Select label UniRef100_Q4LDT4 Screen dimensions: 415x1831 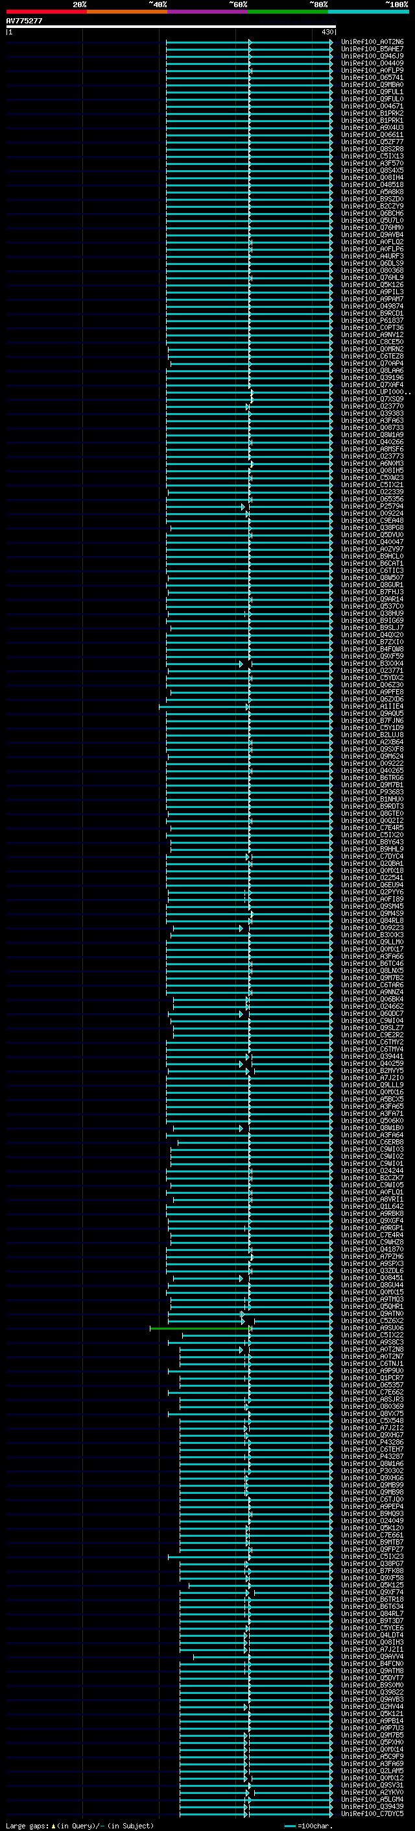coord(372,1635)
